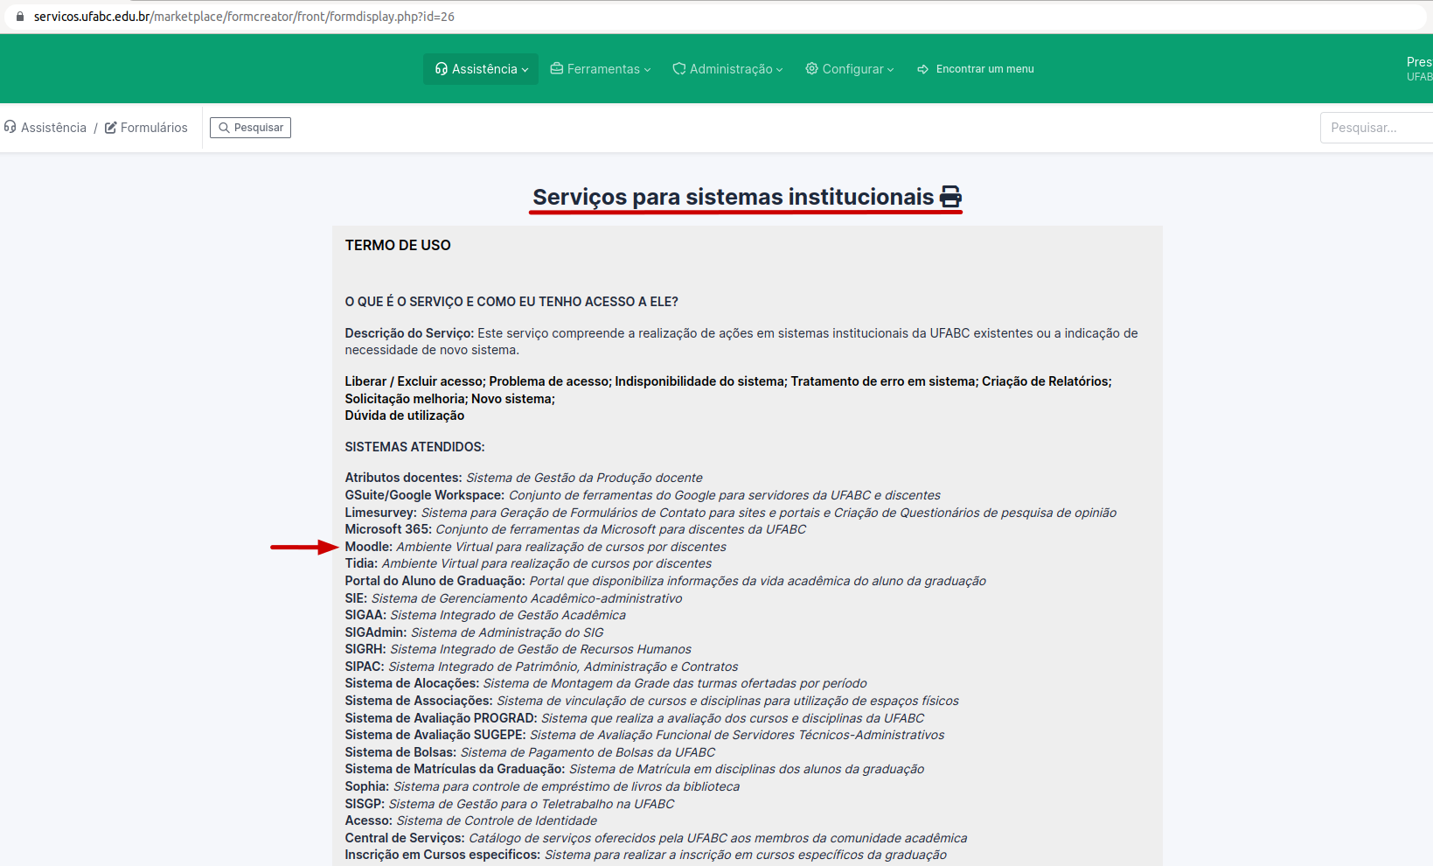Click the arrow icon before Encontrar um menu
1433x866 pixels.
(x=923, y=68)
